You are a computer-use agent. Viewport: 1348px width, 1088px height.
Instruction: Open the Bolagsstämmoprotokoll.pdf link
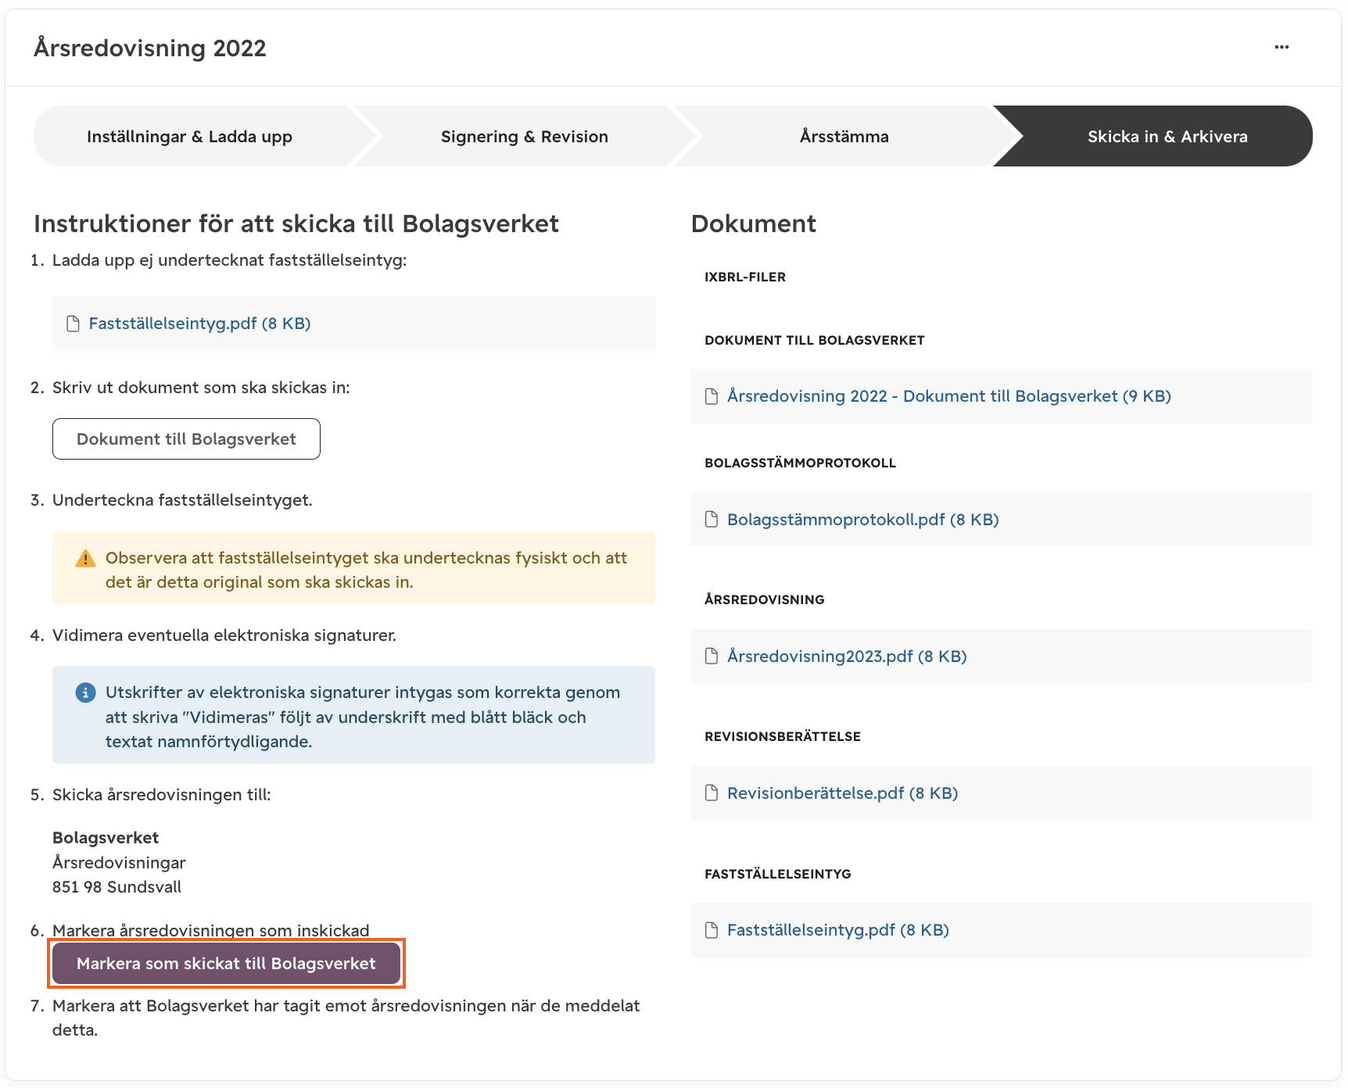tap(862, 520)
